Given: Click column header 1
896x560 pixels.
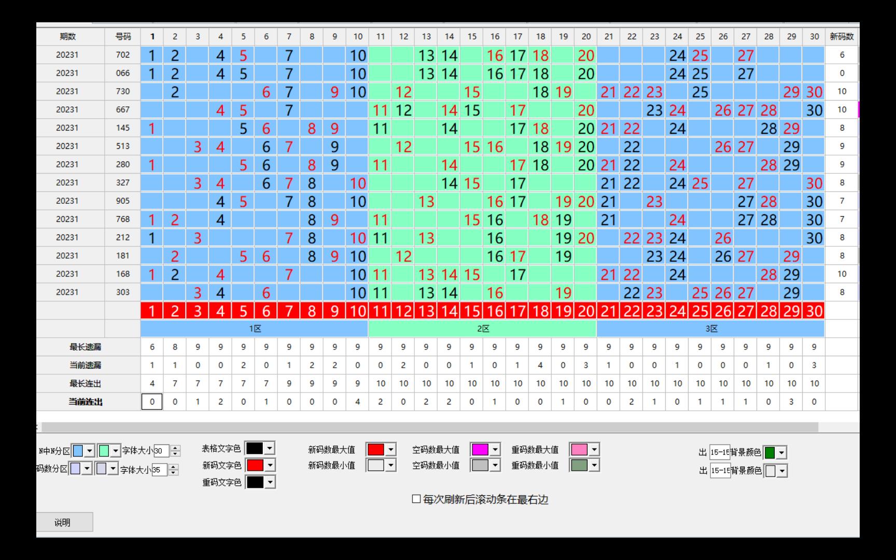Looking at the screenshot, I should (x=152, y=36).
